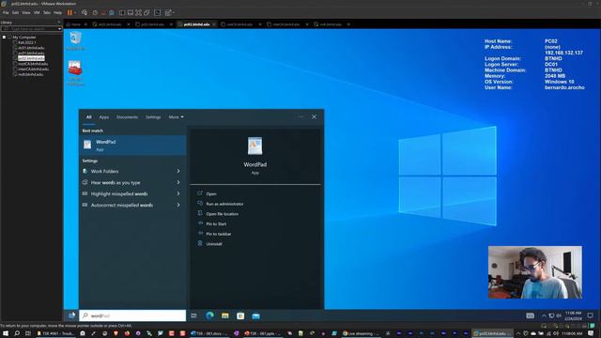The width and height of the screenshot is (601, 338).
Task: Switch to the mdt VM tab
Action: pos(331,24)
